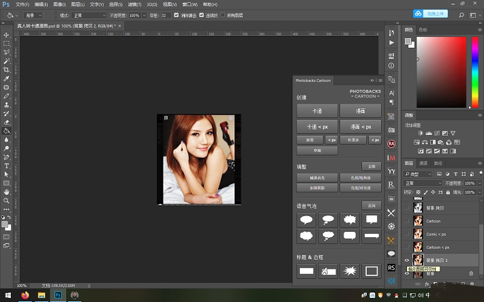Click the 卡通 create button
The height and width of the screenshot is (302, 484).
[x=317, y=111]
